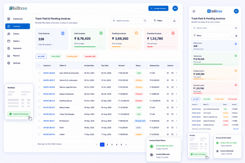245x163 pixels.
Task: Go to next page with the right chevron
Action: (x=126, y=145)
